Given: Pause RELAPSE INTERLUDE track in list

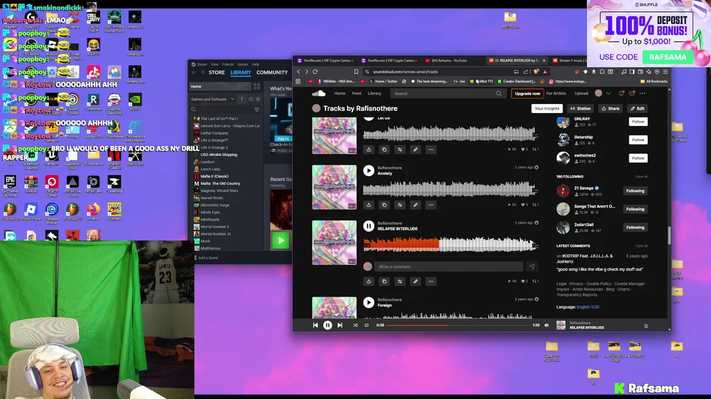Looking at the screenshot, I should [368, 226].
